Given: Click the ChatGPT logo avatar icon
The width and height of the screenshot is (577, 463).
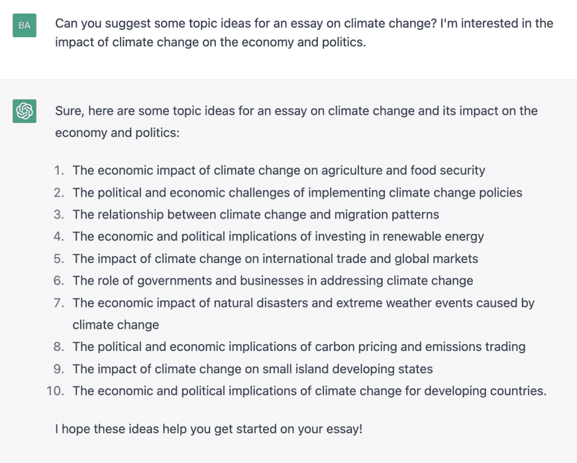Looking at the screenshot, I should click(24, 111).
